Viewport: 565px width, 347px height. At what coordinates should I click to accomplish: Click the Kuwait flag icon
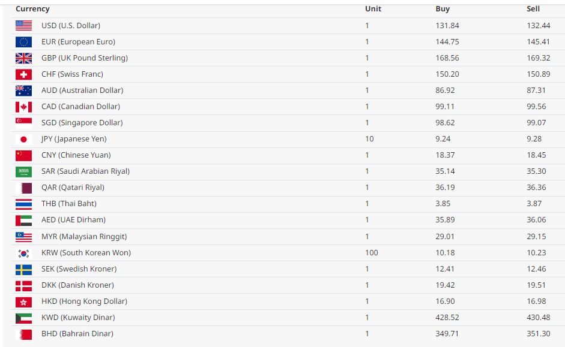[23, 318]
